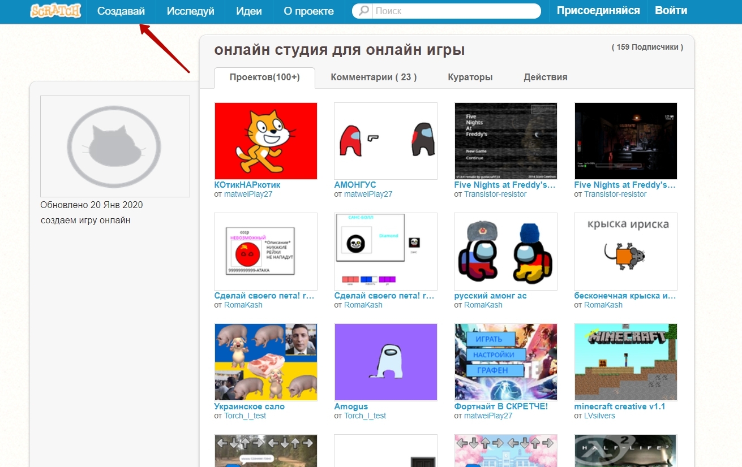Open the Исследуй menu item
The height and width of the screenshot is (467, 742).
[x=190, y=11]
